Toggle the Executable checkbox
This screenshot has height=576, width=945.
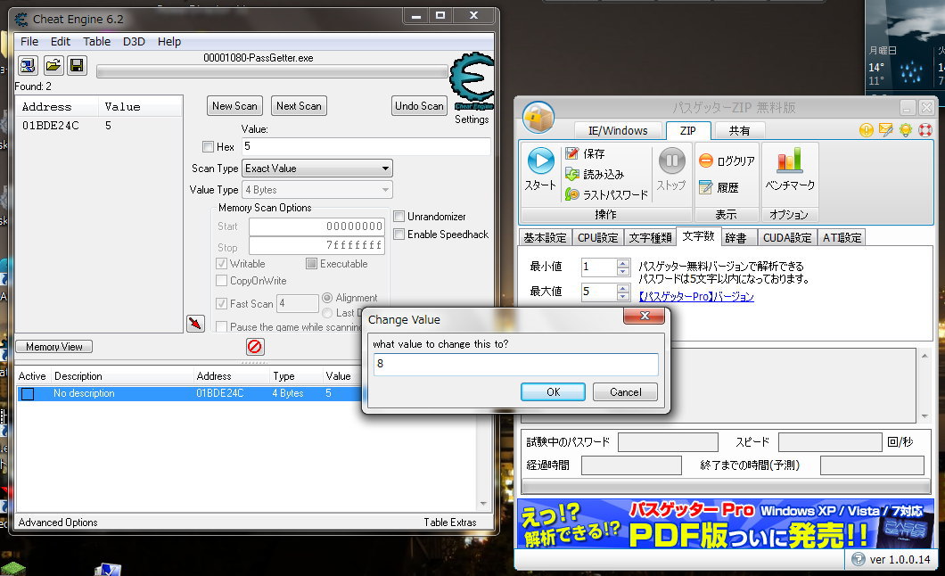coord(312,263)
